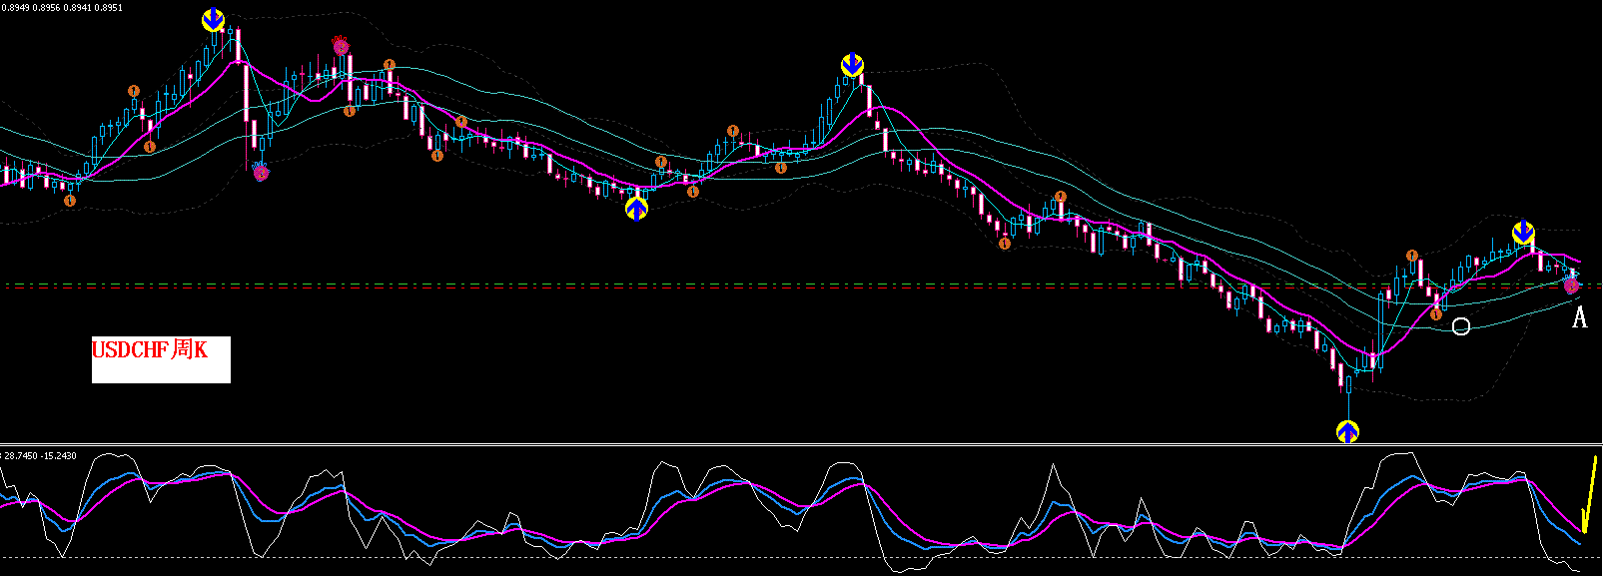Click the up-arrow buy signal in the middle trough

tap(636, 208)
